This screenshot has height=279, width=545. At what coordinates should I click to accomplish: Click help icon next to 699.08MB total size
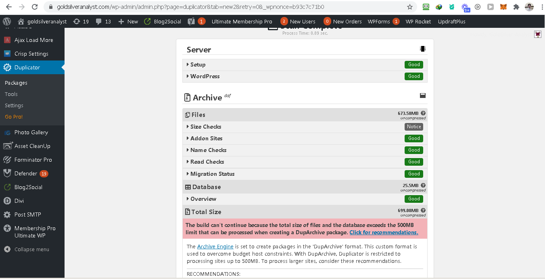[x=423, y=210]
